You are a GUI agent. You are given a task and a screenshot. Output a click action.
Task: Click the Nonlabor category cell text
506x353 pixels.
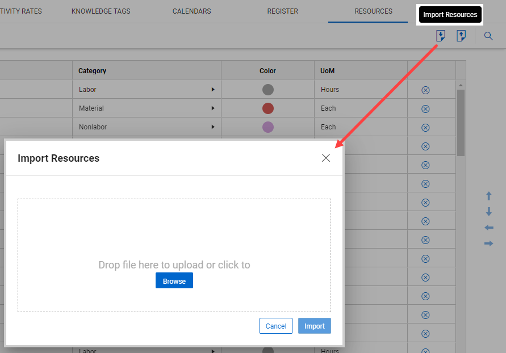pos(93,127)
